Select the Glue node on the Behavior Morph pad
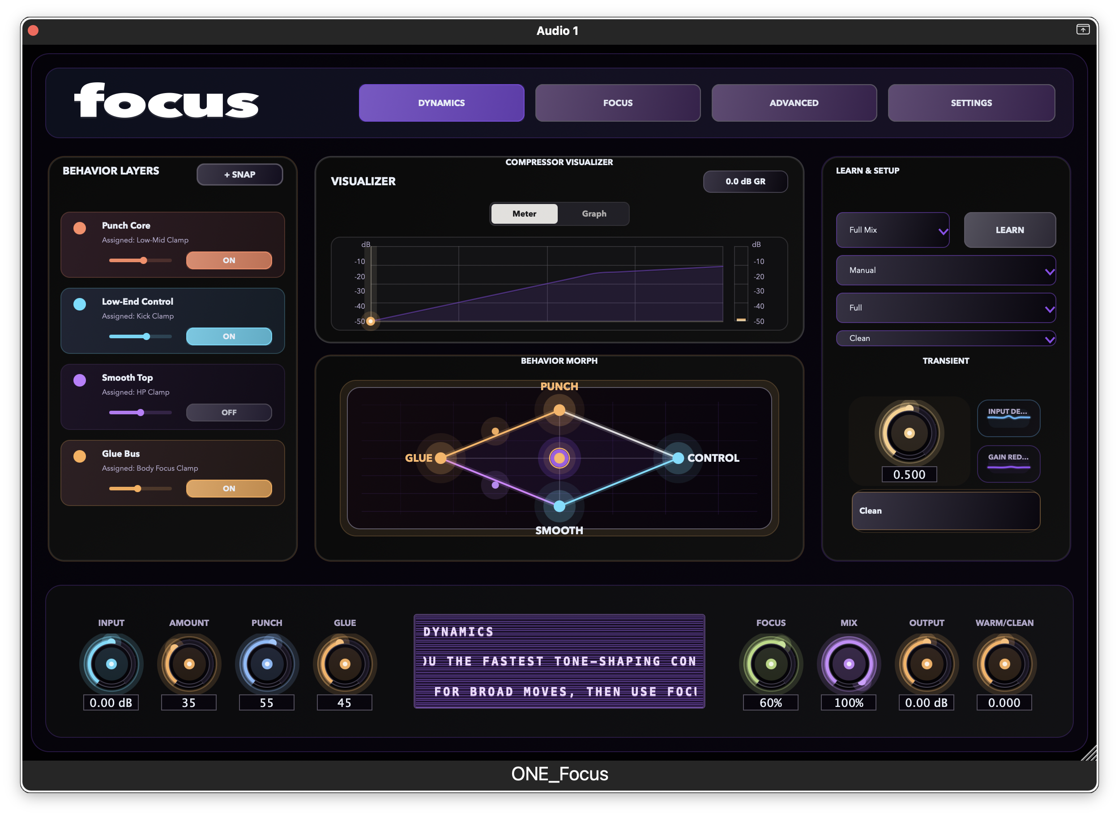 click(440, 459)
